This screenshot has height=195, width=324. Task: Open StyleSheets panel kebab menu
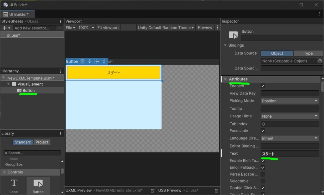60,21
